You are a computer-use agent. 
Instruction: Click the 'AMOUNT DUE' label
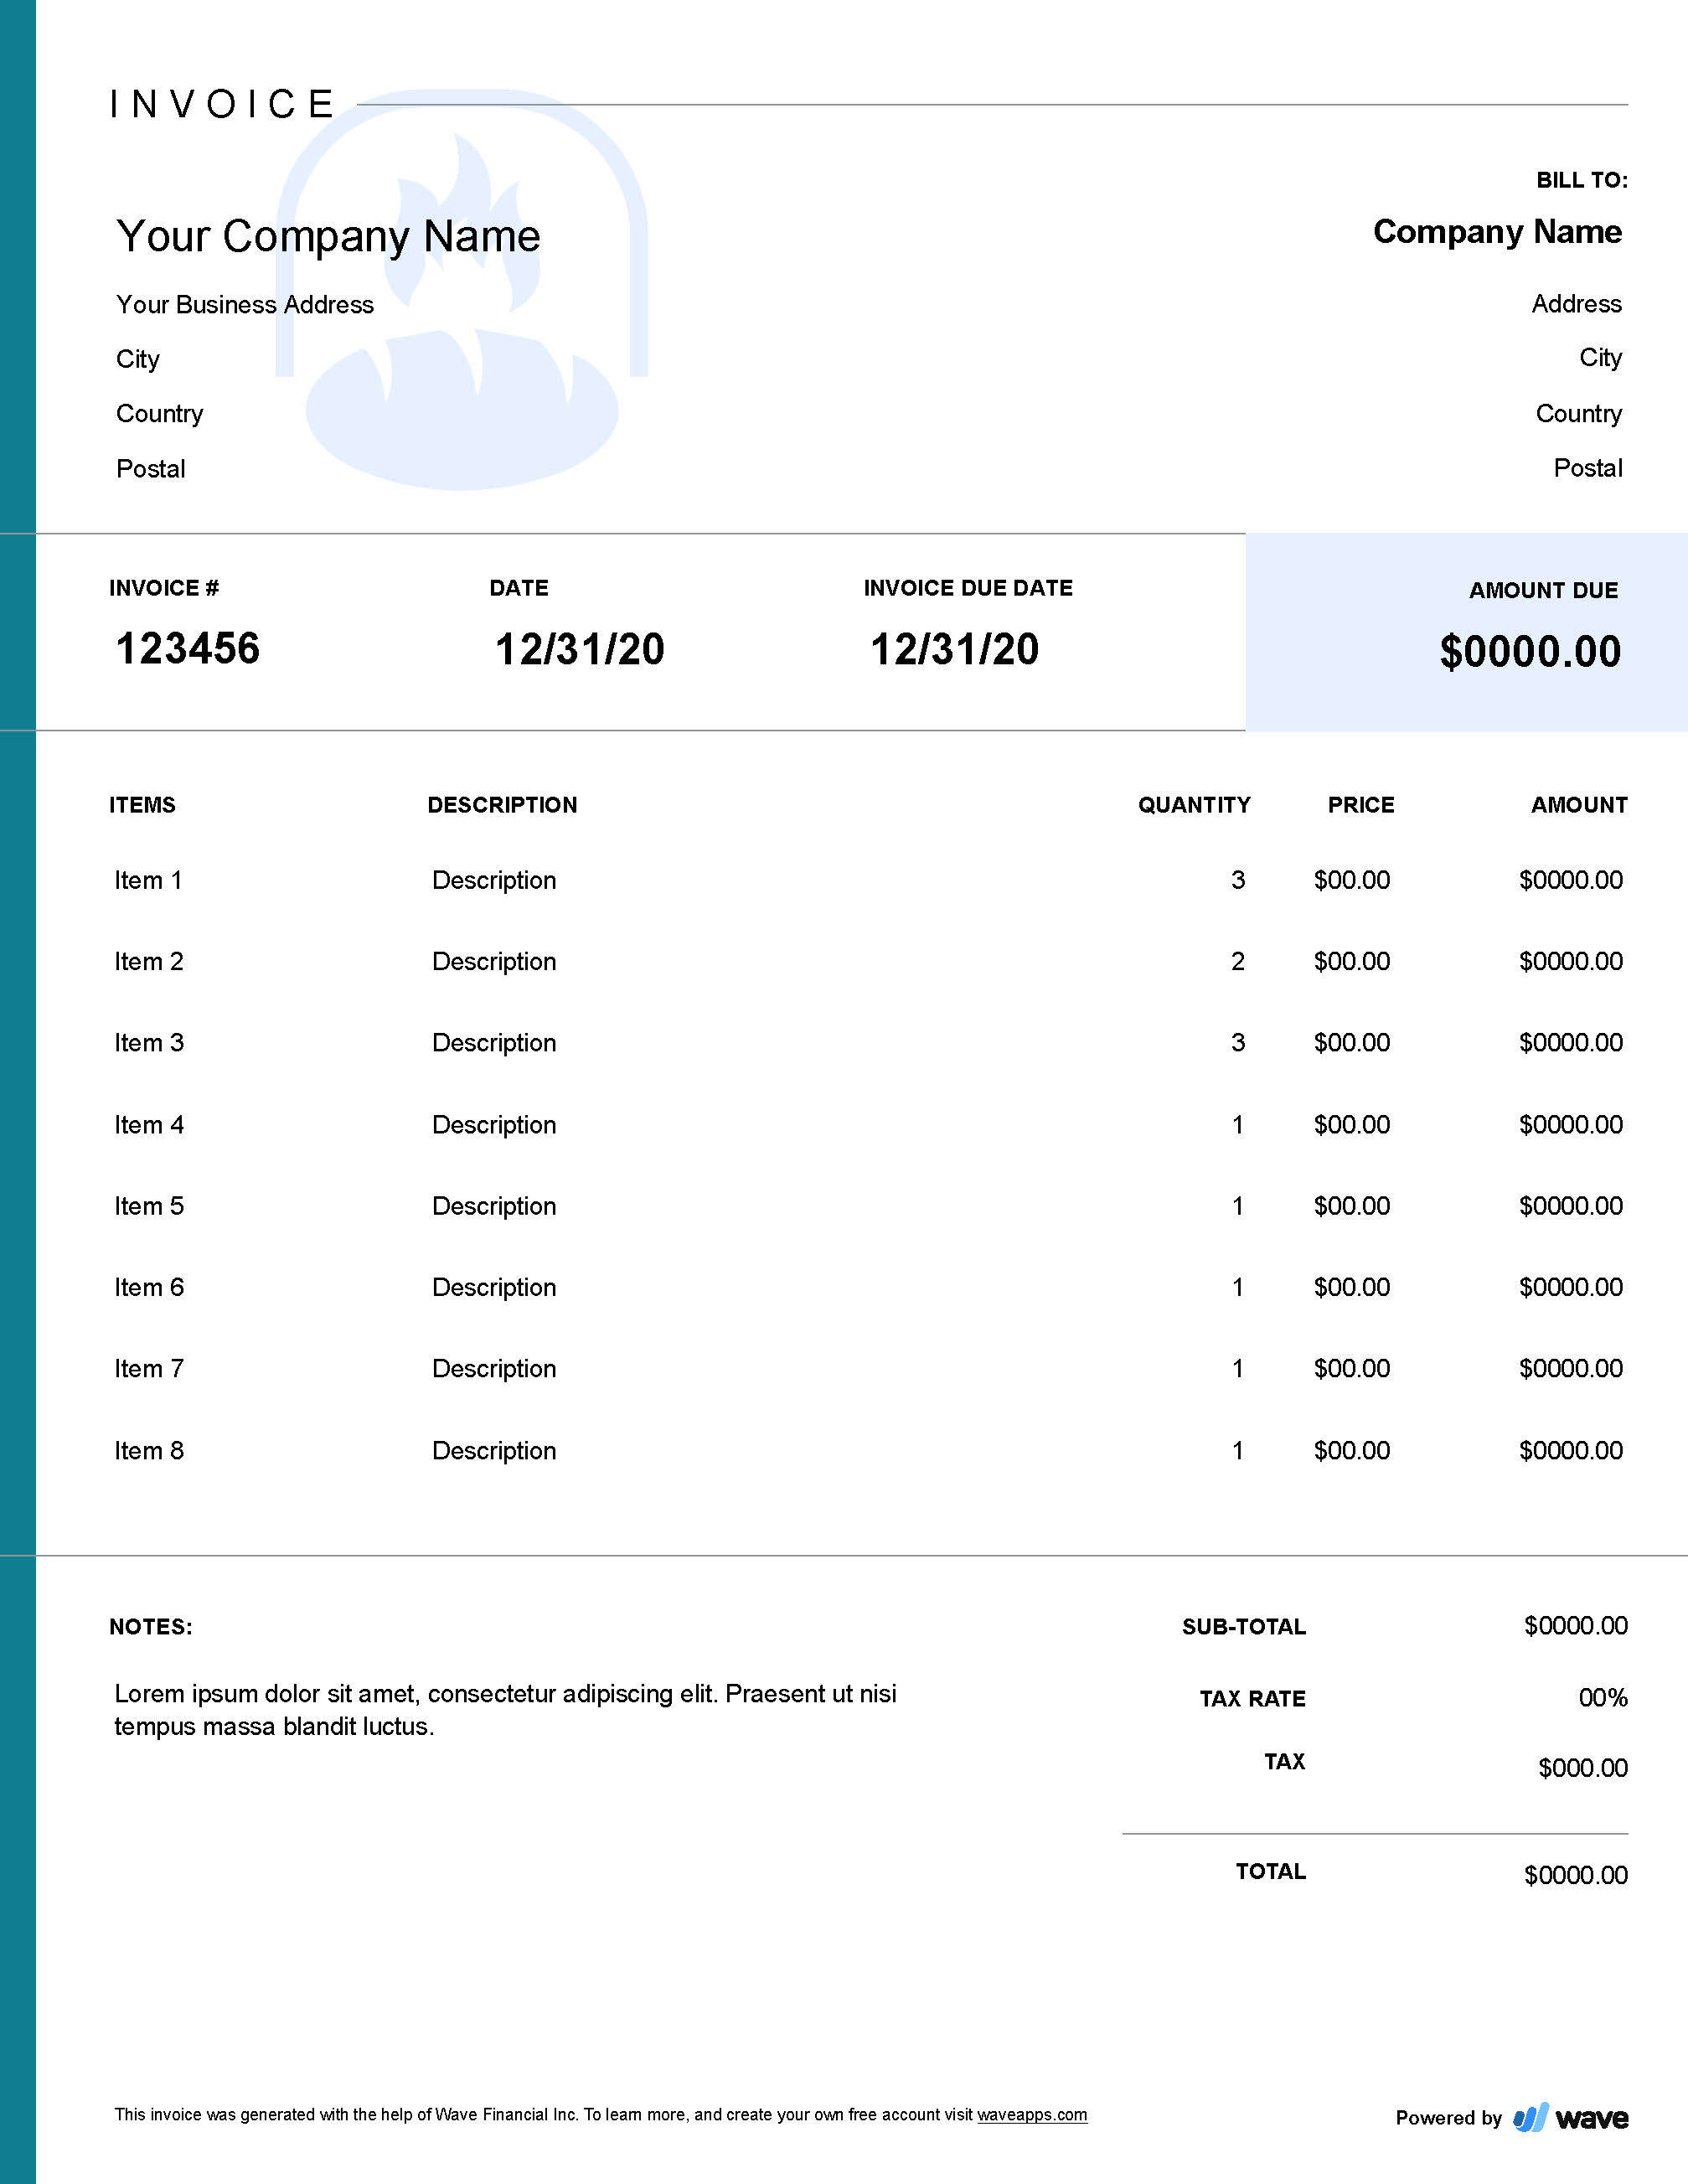pos(1543,591)
